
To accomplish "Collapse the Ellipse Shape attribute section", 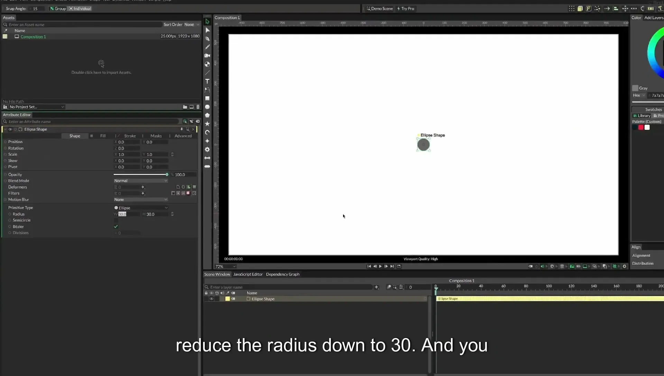I will [x=5, y=129].
